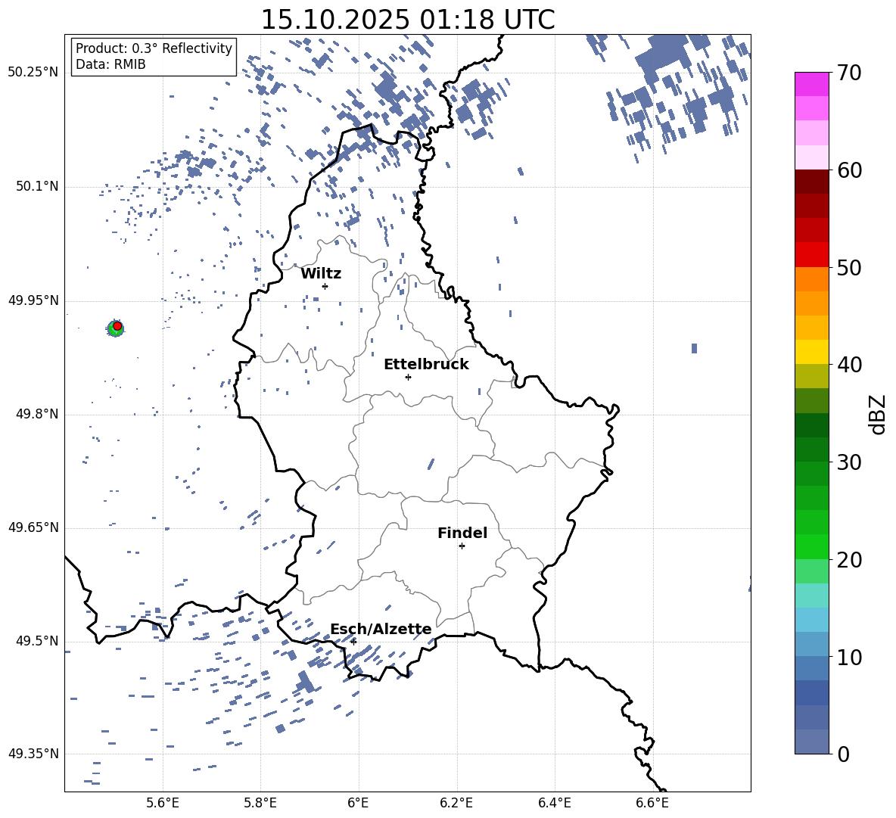
Task: Click the Product: 0.3° Reflectivity text
Action: coord(154,48)
